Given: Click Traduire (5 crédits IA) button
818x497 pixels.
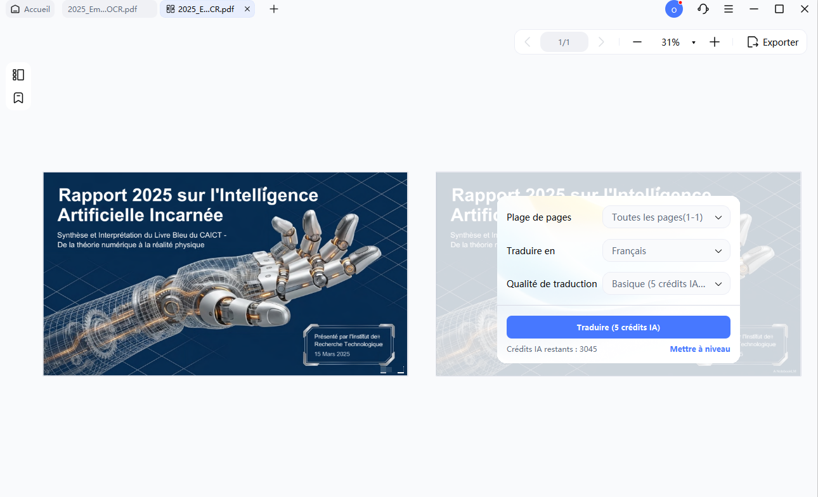Looking at the screenshot, I should [x=618, y=328].
